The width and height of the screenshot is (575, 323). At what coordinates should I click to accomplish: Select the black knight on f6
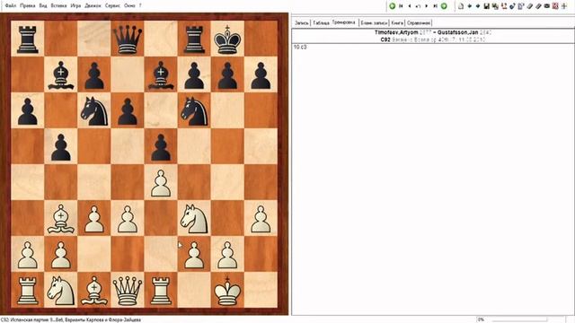194,110
